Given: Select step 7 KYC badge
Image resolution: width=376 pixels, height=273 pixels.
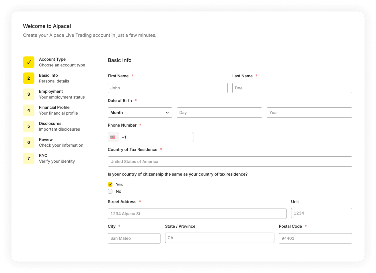Looking at the screenshot, I should (29, 158).
